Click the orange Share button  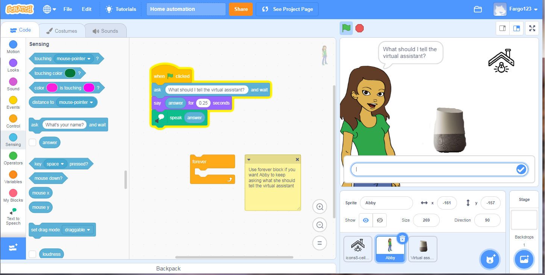point(241,9)
